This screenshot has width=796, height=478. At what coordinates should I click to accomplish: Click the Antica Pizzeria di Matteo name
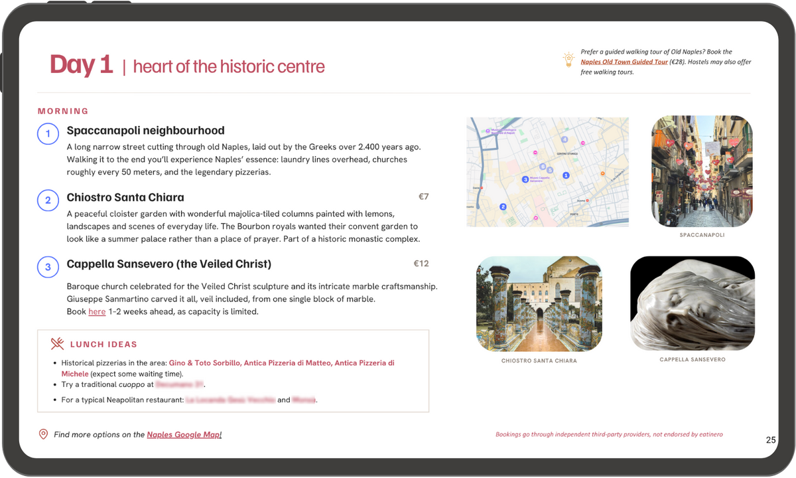(287, 363)
